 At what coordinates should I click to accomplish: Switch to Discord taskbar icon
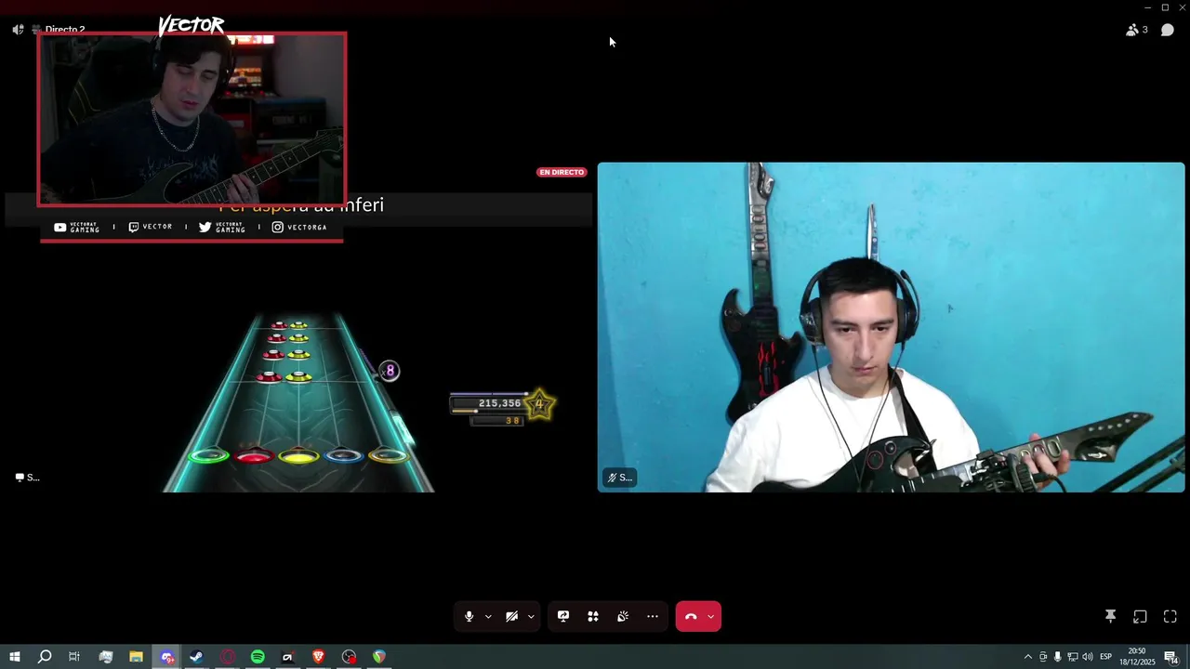(x=166, y=657)
